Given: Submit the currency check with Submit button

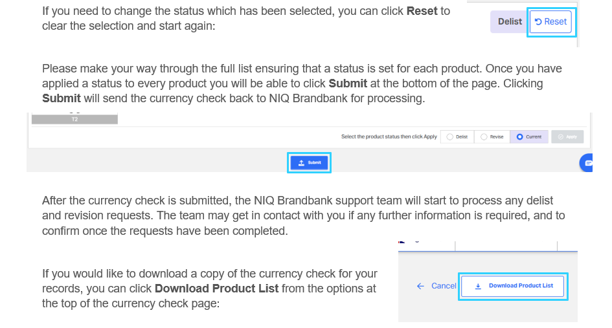Looking at the screenshot, I should click(309, 162).
